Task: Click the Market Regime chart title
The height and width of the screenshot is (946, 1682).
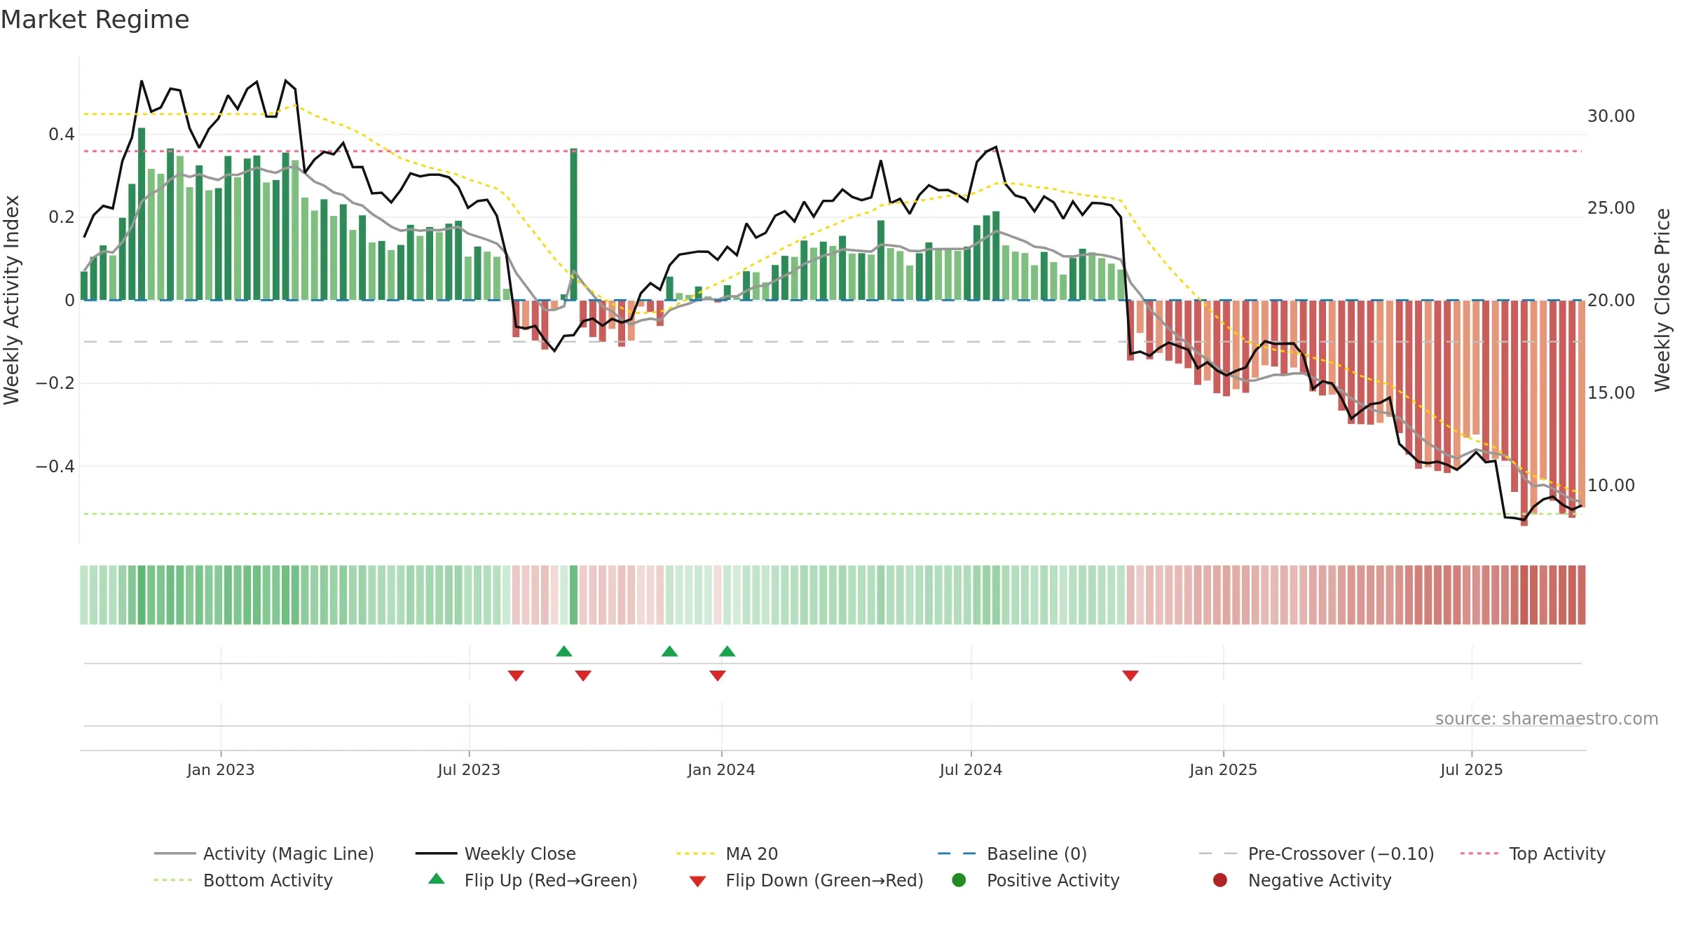Action: click(x=95, y=20)
